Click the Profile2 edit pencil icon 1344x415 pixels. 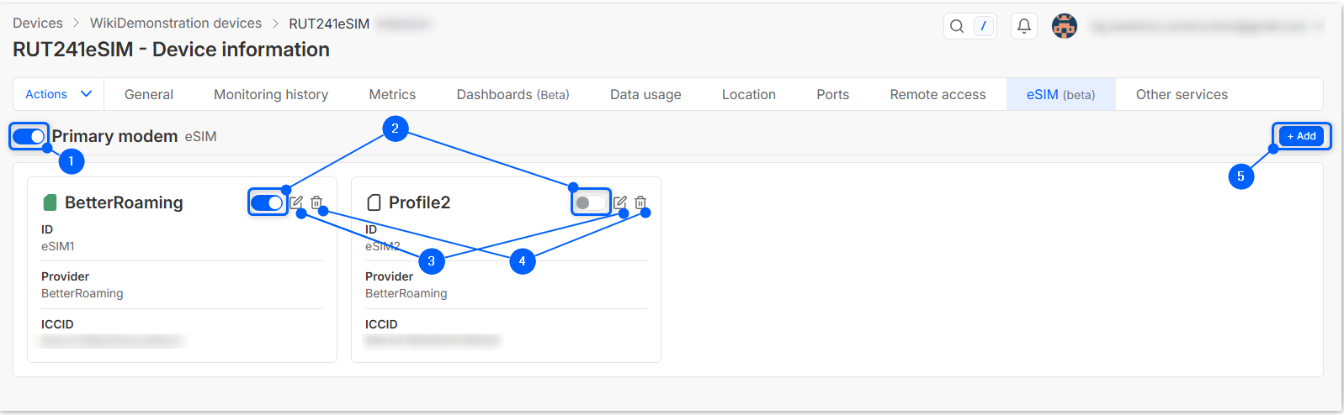click(x=620, y=202)
